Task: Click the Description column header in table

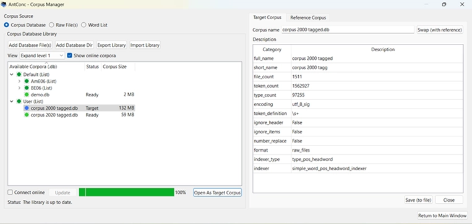Action: coord(382,49)
